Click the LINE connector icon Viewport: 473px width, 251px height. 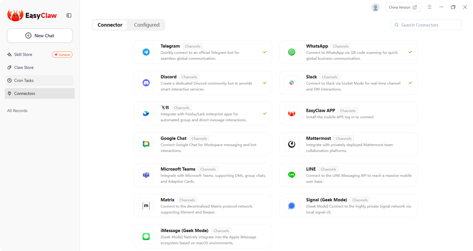pos(292,175)
